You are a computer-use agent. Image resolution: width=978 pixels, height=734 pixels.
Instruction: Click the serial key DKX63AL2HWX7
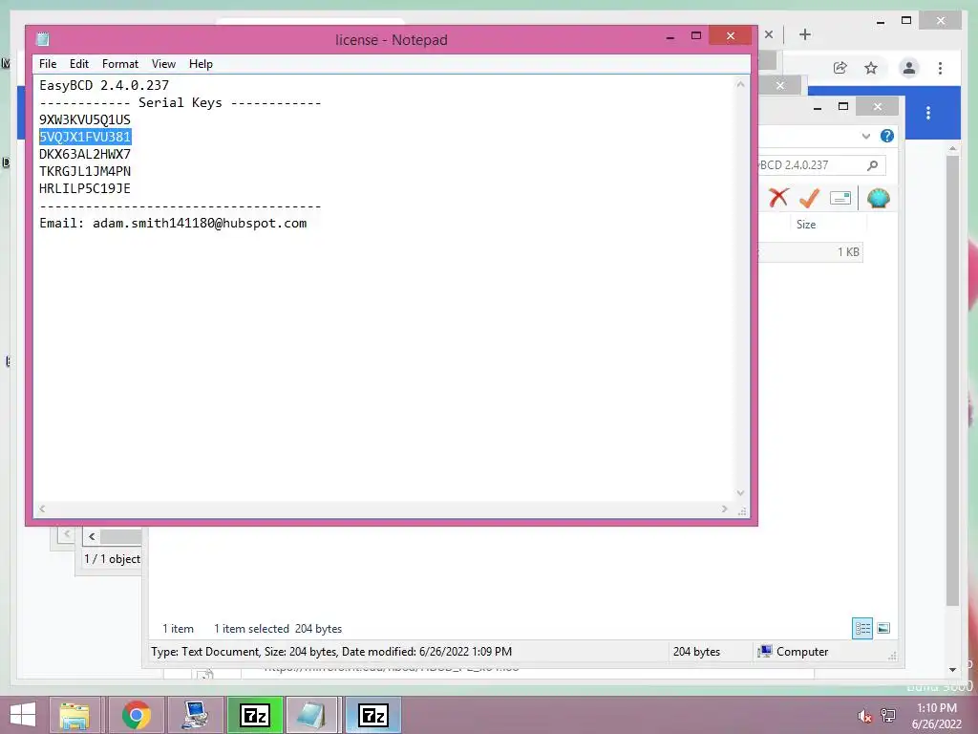pos(85,154)
